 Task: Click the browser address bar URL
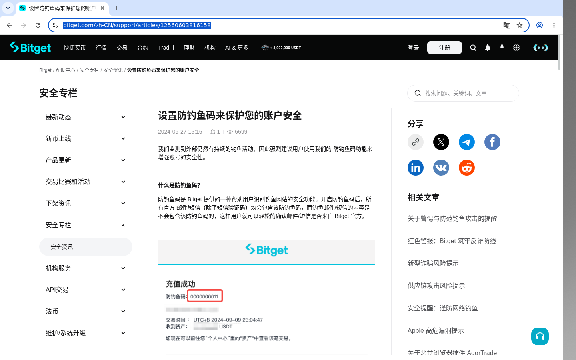click(x=137, y=25)
